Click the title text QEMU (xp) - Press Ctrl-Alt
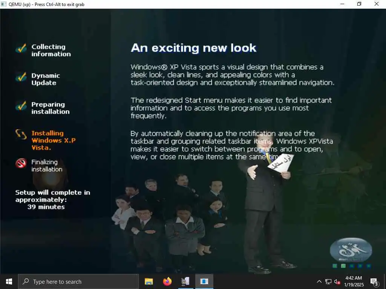The width and height of the screenshot is (386, 289). tap(46, 5)
